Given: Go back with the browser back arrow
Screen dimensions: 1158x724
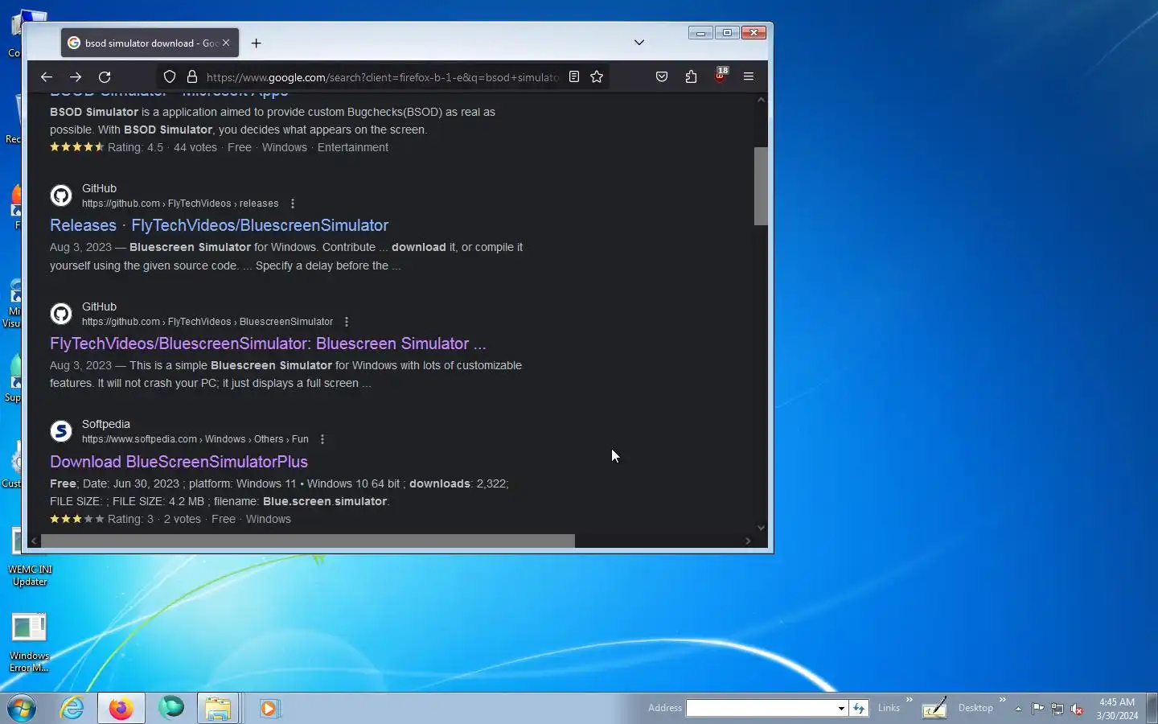Looking at the screenshot, I should [x=46, y=77].
